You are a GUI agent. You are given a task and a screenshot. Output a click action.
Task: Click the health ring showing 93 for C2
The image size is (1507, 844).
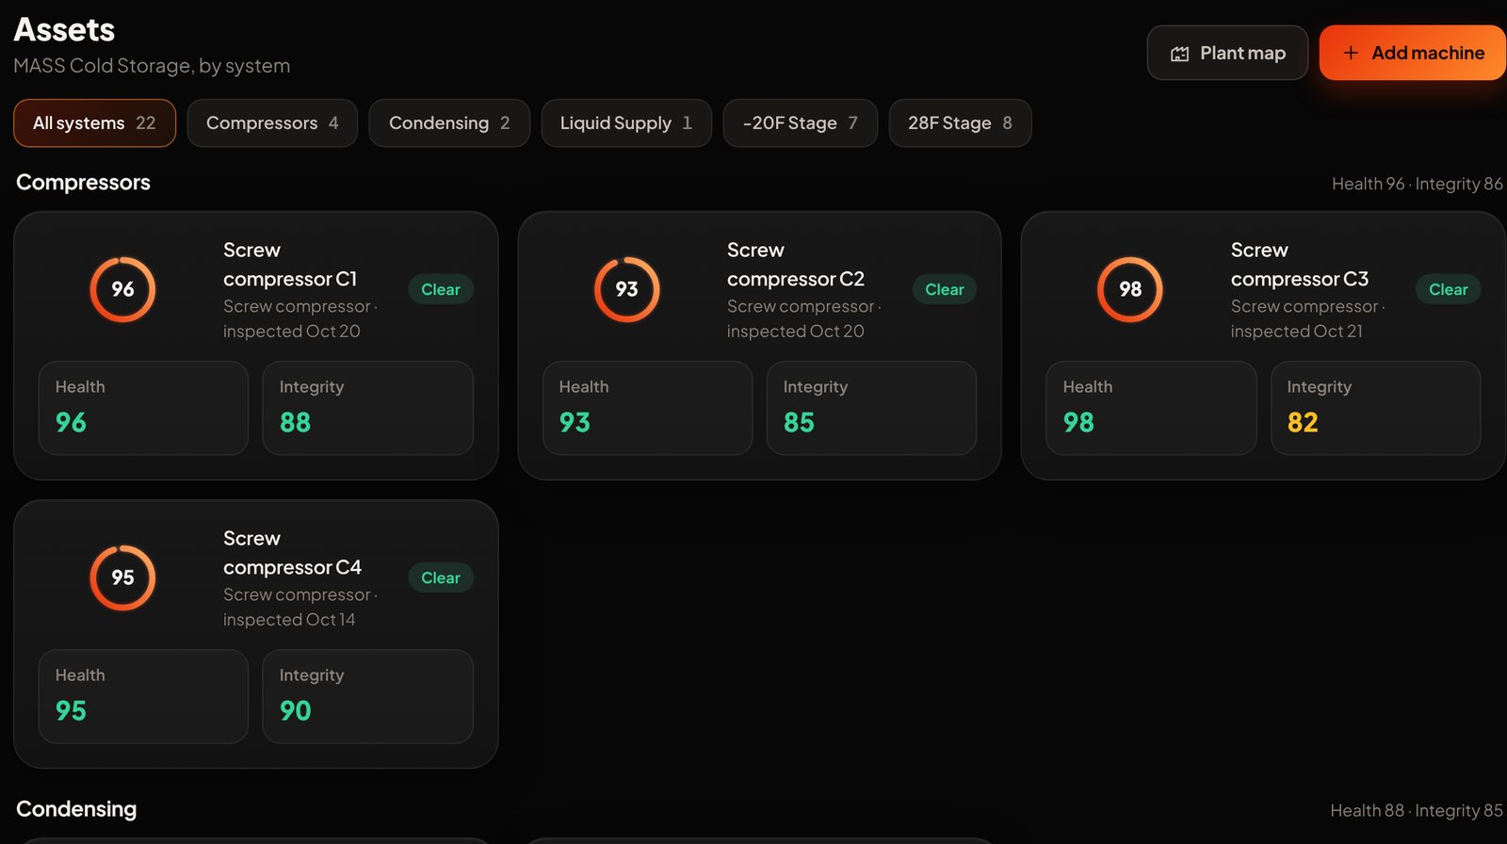pyautogui.click(x=626, y=289)
